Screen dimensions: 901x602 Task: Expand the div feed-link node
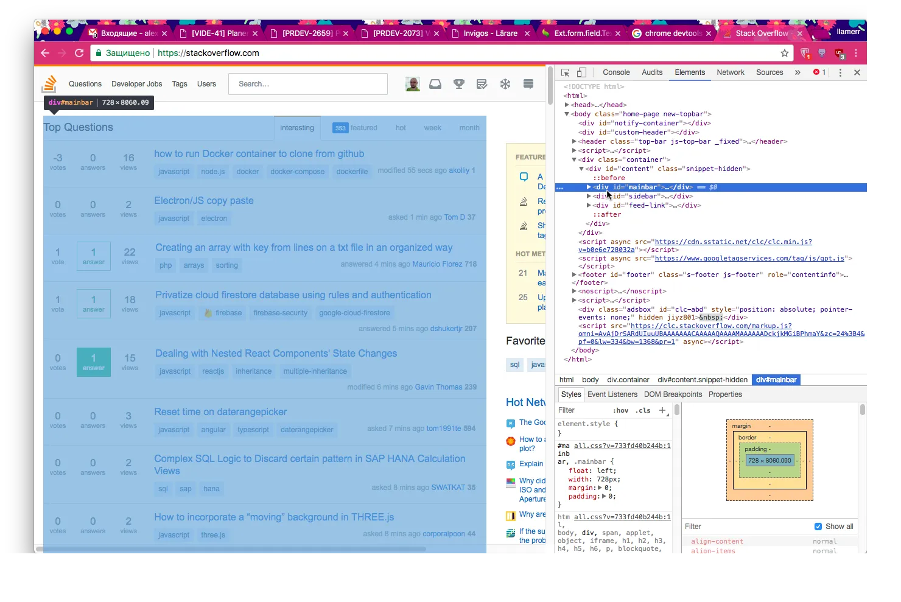589,205
